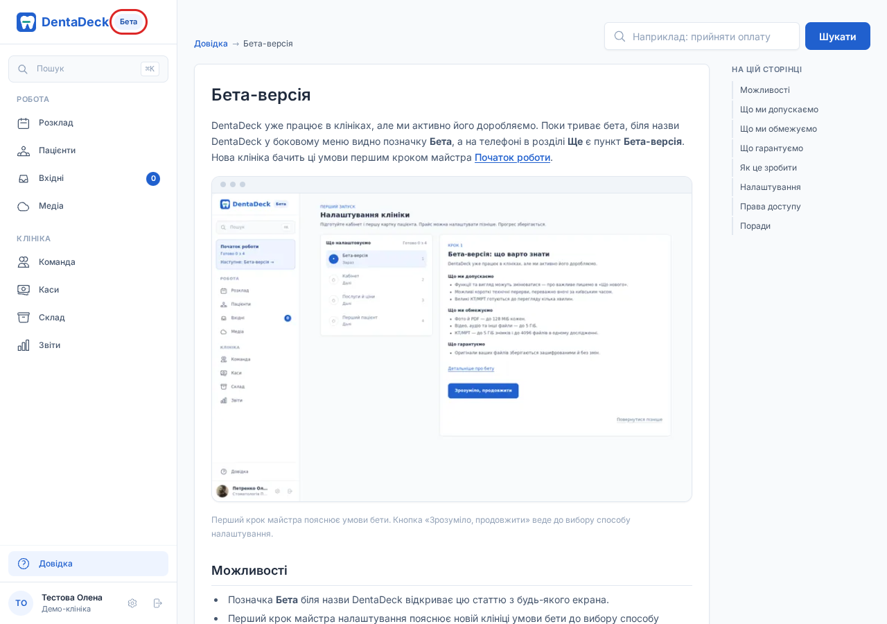This screenshot has height=624, width=887.
Task: Jump to Що ми обмежуємо section
Action: [778, 129]
